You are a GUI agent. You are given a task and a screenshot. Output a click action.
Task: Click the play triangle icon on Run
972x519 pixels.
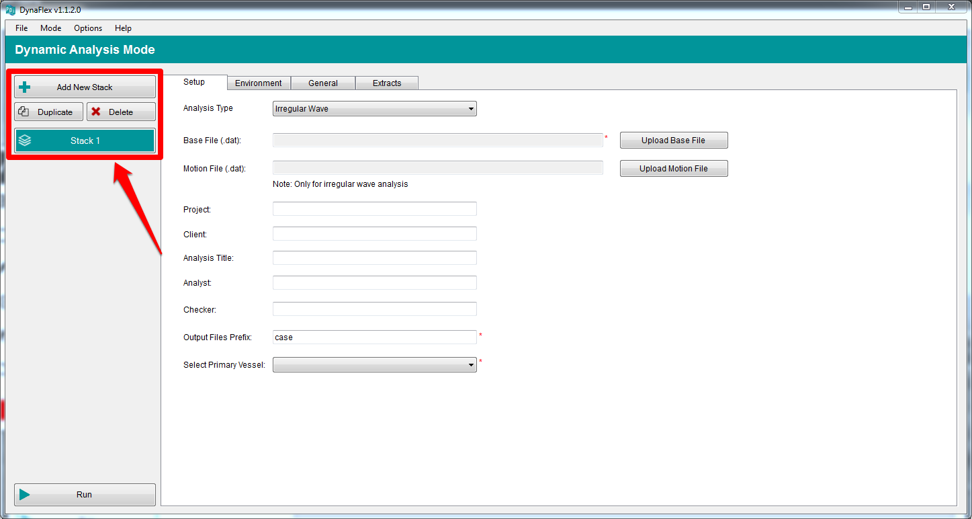(x=25, y=495)
